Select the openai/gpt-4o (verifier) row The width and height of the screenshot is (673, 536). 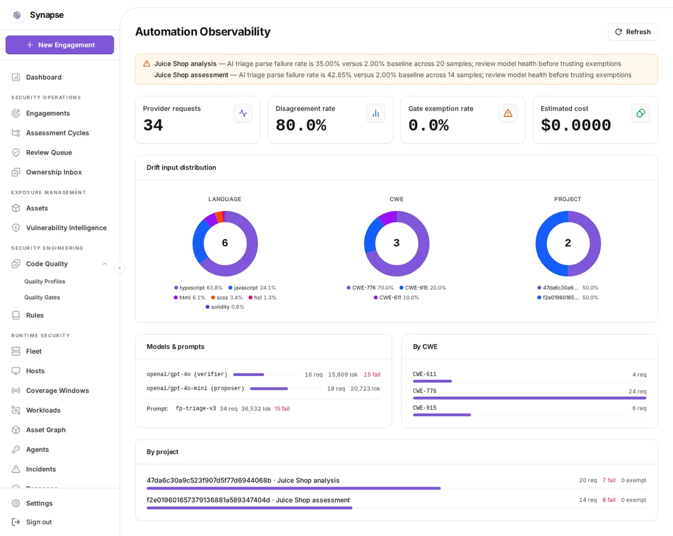click(x=264, y=374)
